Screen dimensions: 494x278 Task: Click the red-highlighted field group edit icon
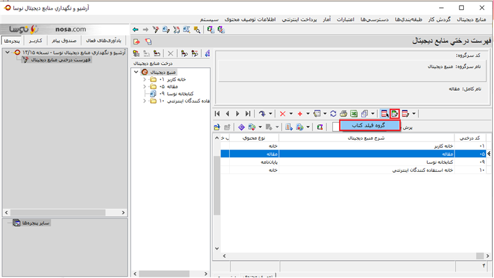(x=395, y=114)
